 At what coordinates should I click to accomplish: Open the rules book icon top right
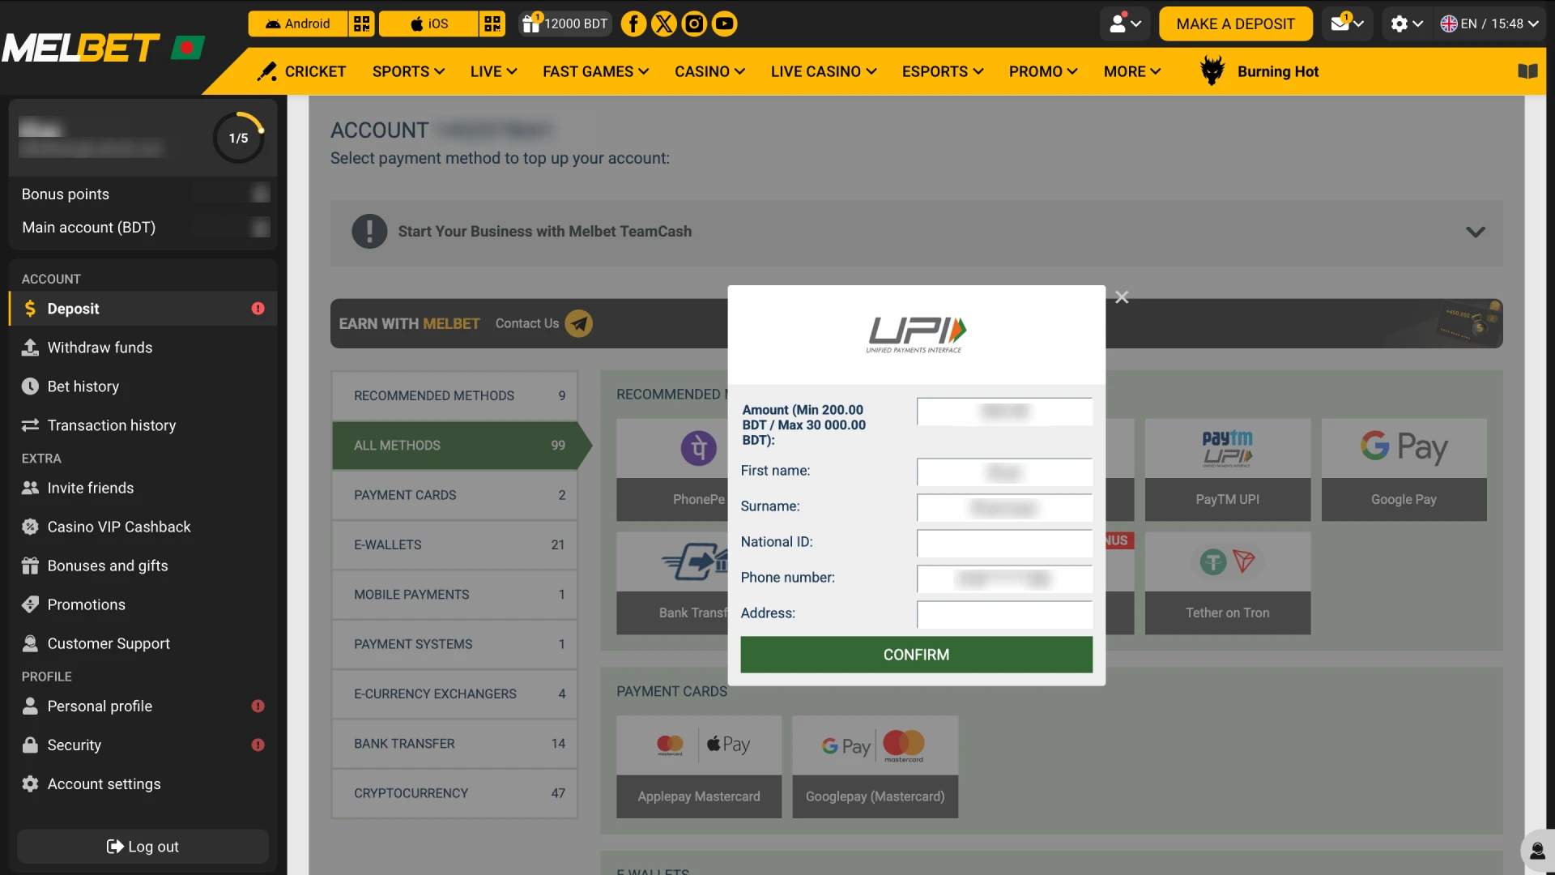(1527, 71)
